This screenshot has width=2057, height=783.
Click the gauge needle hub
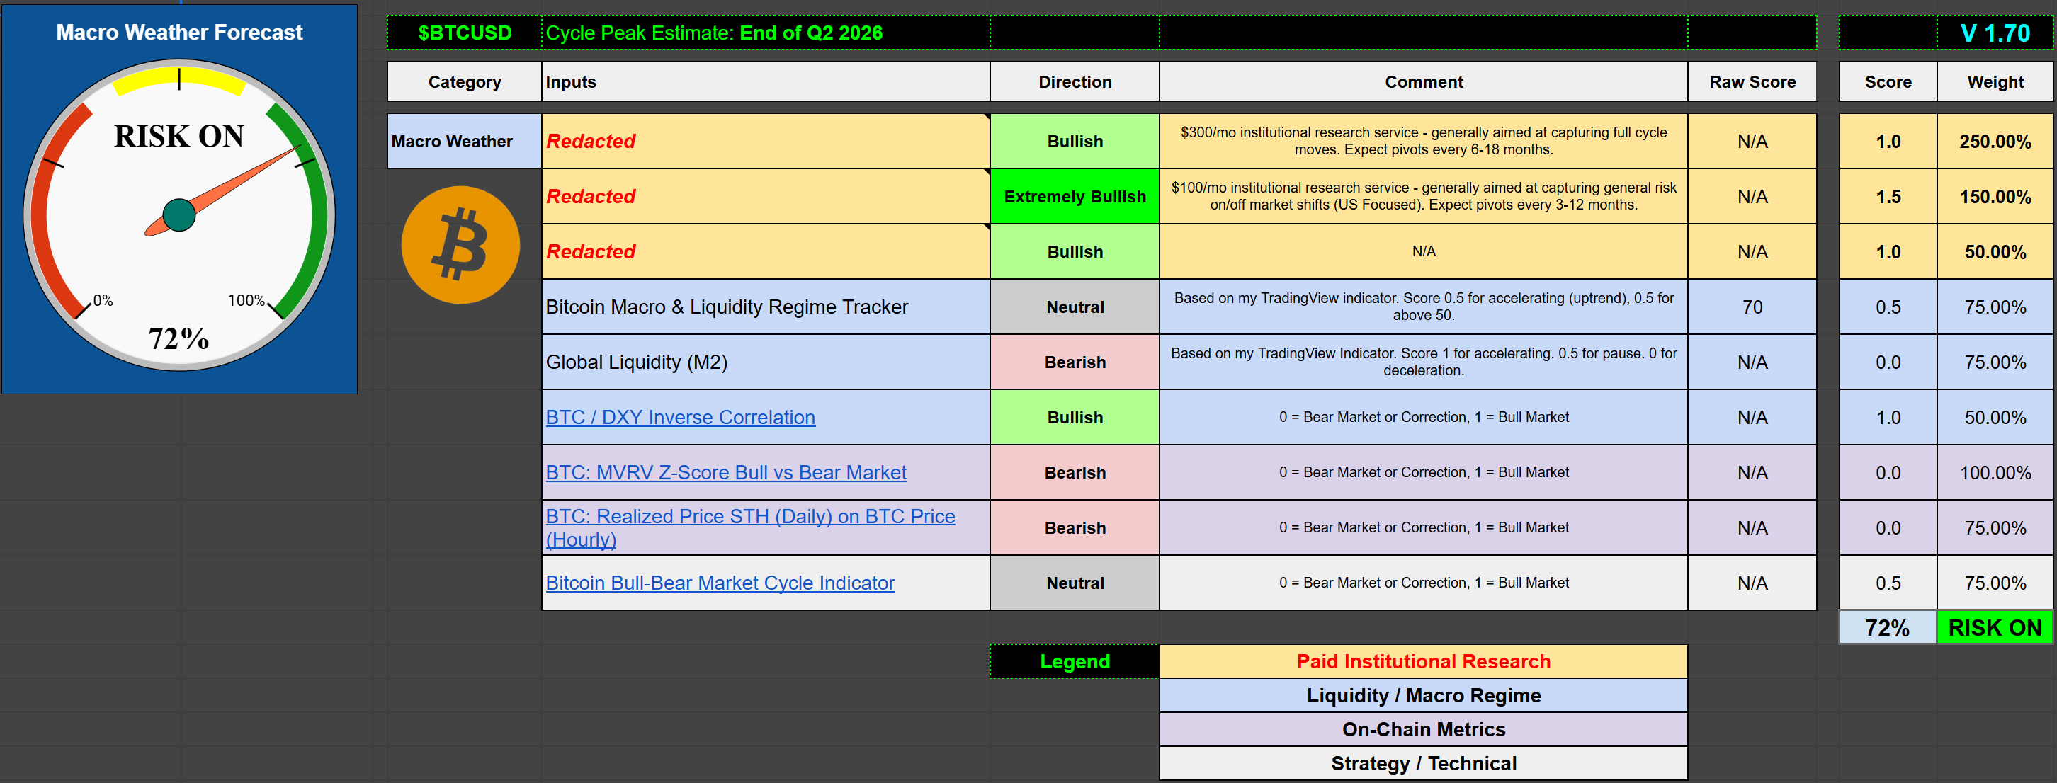point(179,215)
